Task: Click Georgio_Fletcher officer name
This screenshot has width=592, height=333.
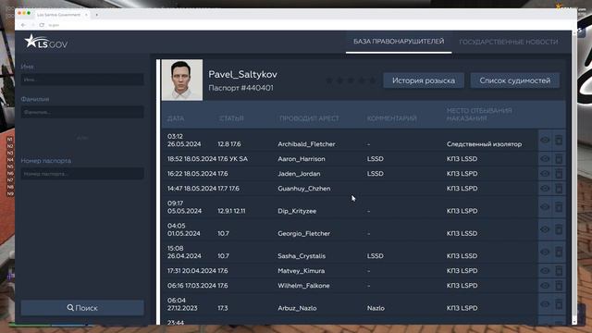Action: (303, 233)
